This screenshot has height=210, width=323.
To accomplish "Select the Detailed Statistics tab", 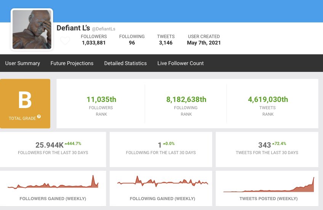I will tap(125, 63).
